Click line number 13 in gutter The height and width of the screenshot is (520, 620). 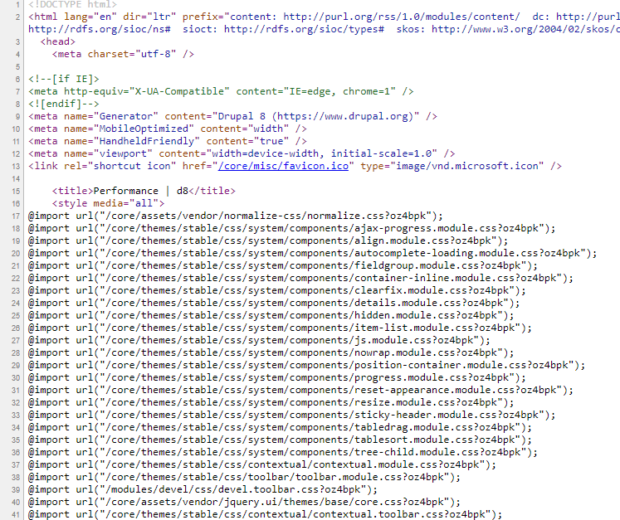click(16, 167)
